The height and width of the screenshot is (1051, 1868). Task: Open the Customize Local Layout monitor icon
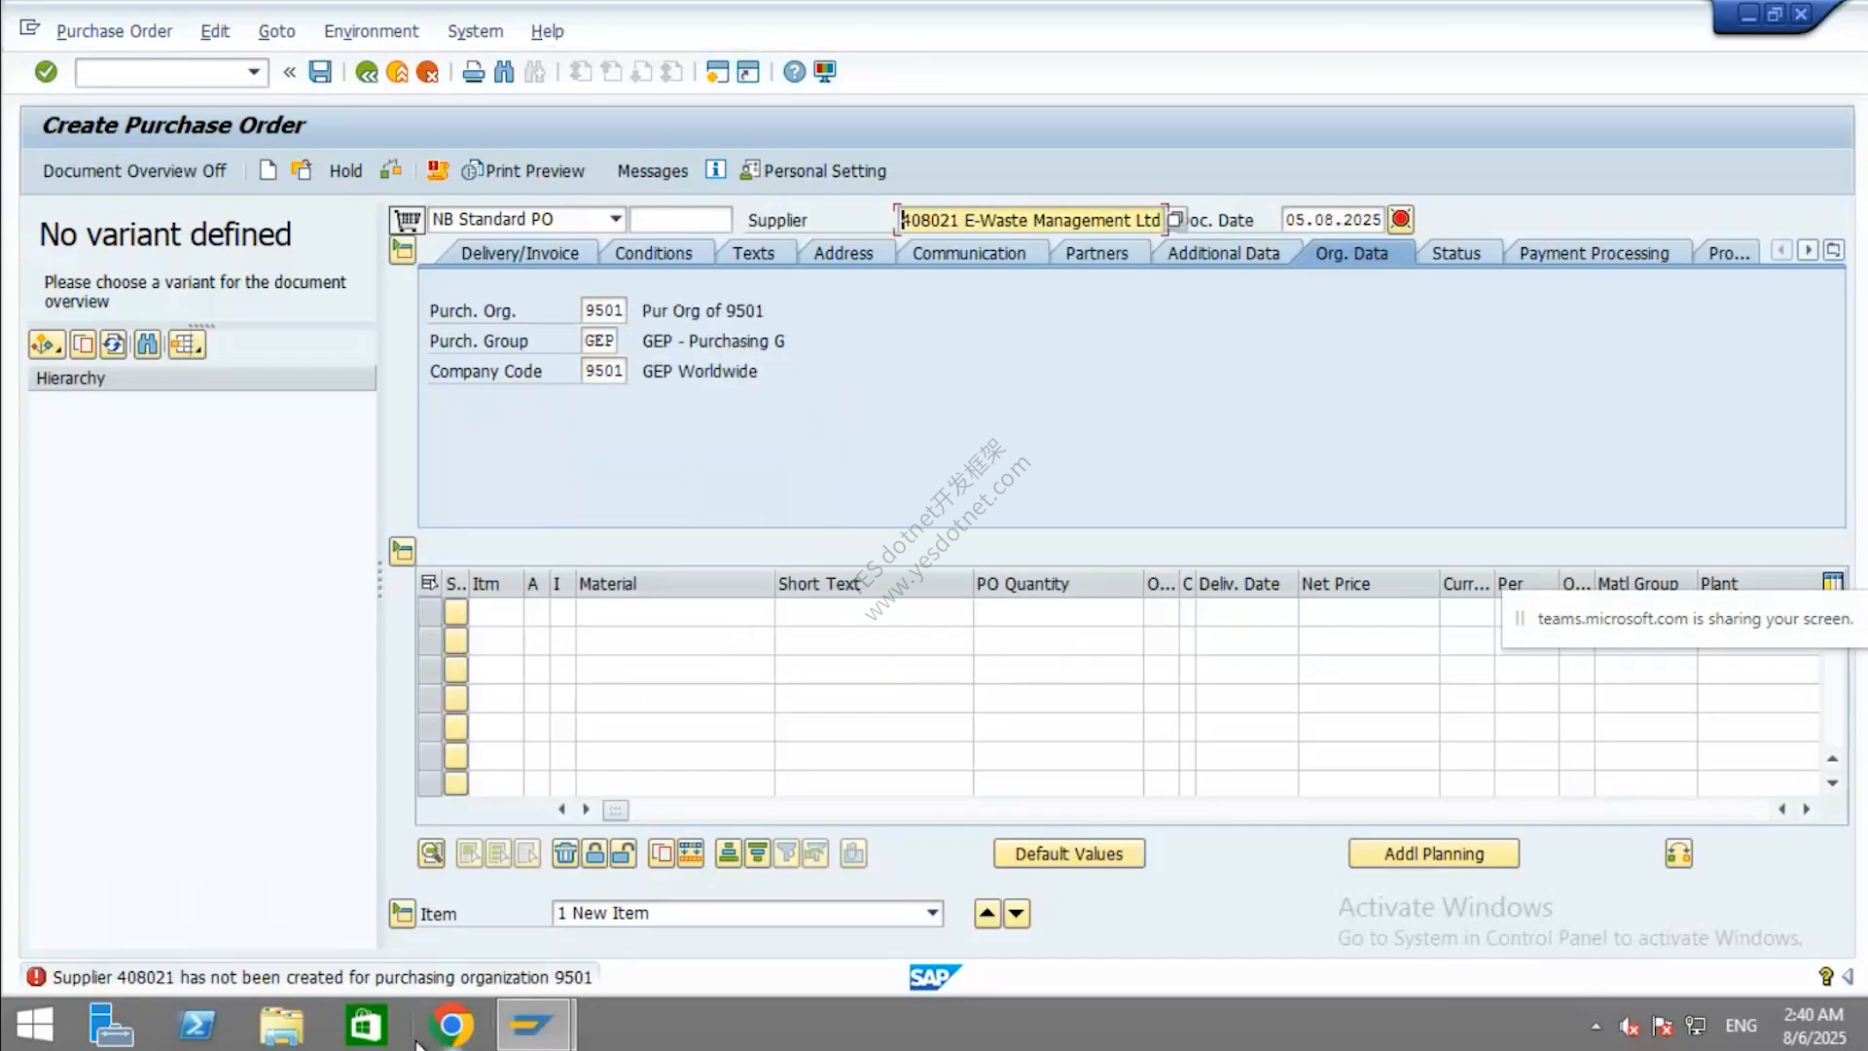[x=825, y=72]
